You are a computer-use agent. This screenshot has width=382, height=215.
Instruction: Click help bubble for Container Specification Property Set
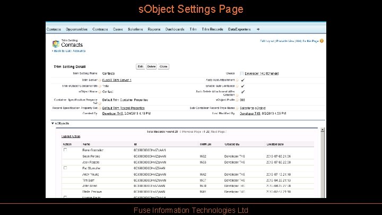click(100, 104)
